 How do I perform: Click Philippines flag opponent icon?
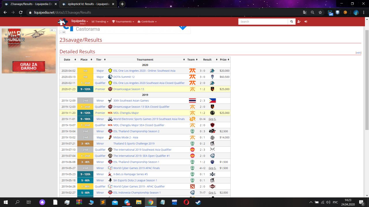coord(212,101)
